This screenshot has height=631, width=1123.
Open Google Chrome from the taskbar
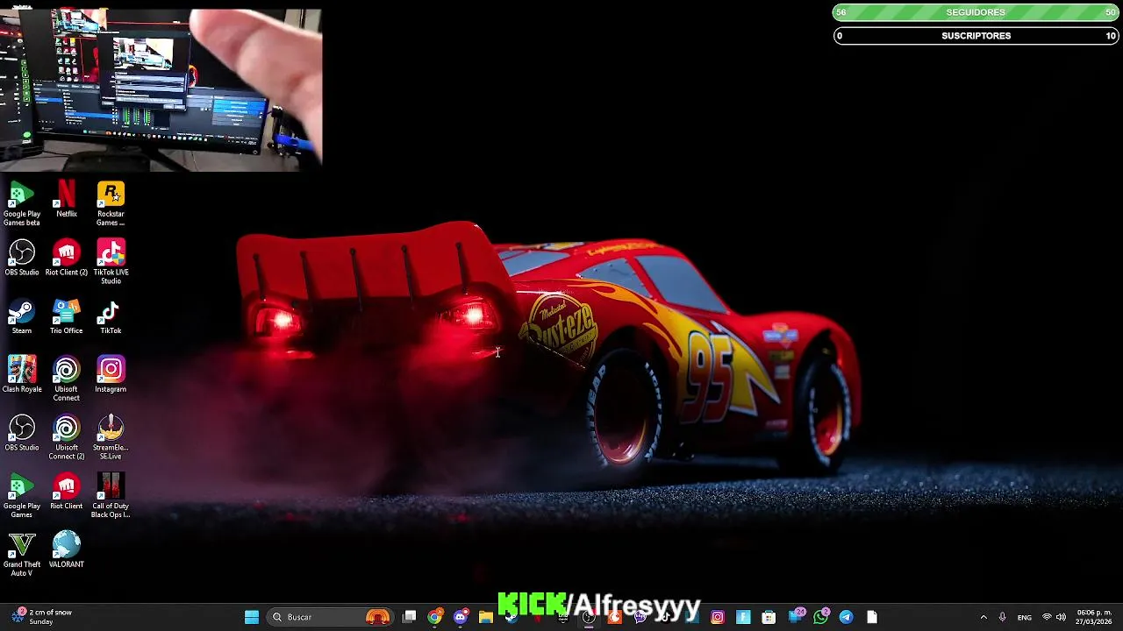[435, 617]
